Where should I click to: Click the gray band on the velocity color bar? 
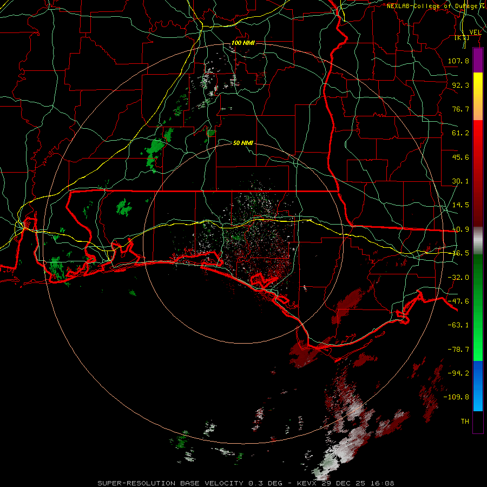point(478,241)
